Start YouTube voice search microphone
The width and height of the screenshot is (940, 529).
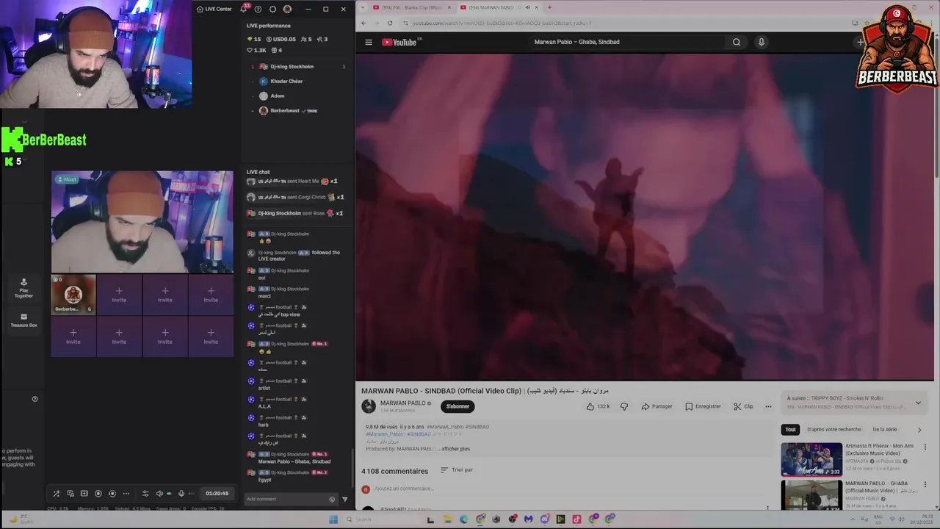(762, 42)
